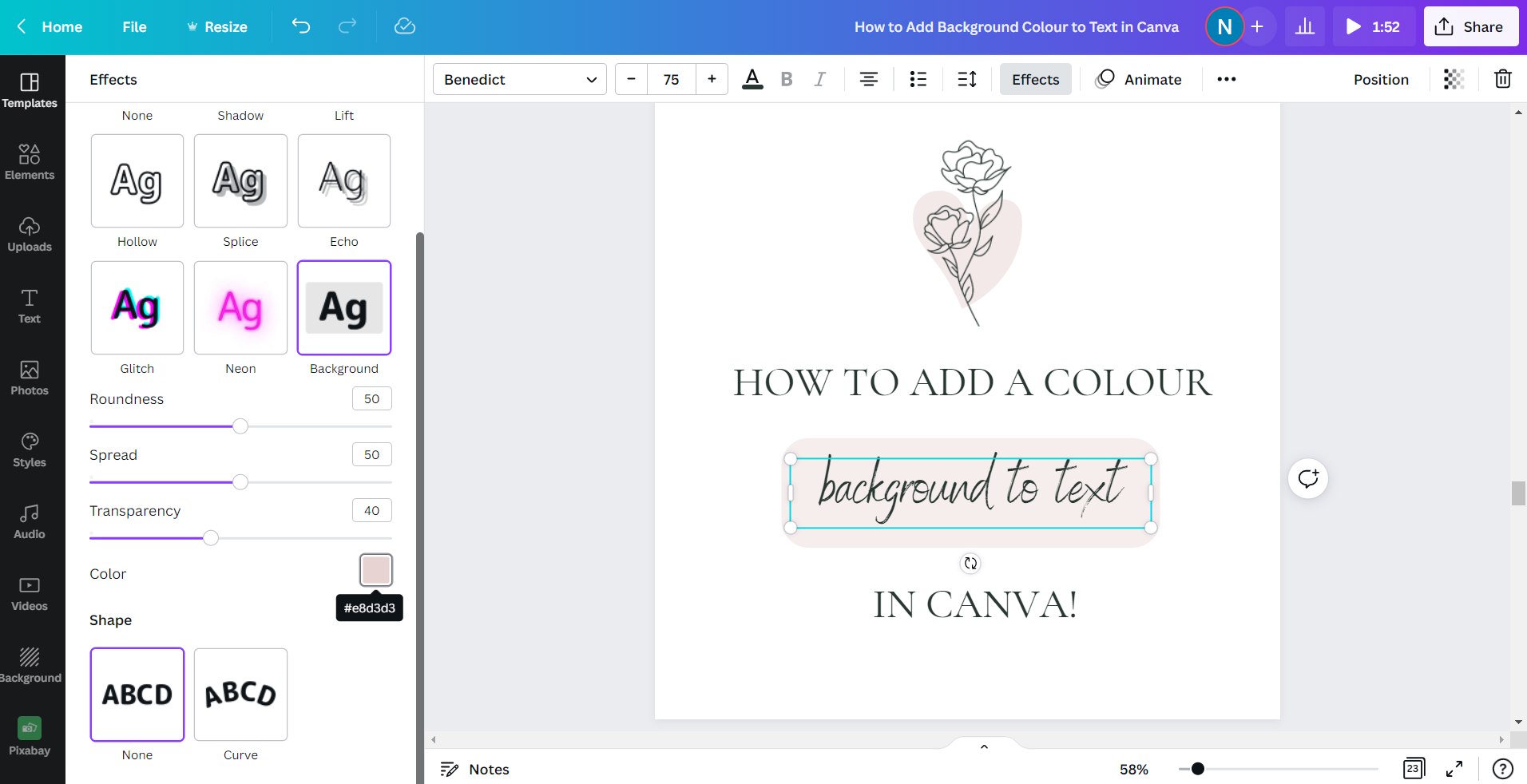This screenshot has height=784, width=1527.
Task: Toggle bold formatting
Action: pos(787,79)
